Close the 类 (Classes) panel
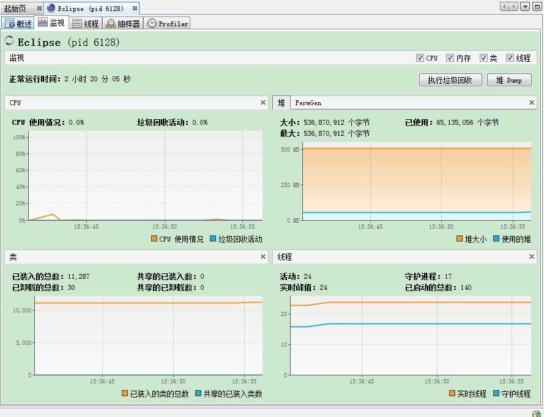 (x=263, y=256)
